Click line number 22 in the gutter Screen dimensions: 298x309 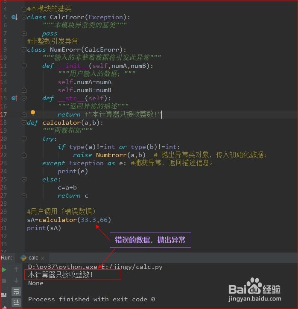(3, 155)
